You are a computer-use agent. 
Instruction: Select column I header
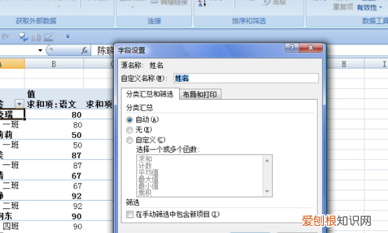[376, 64]
